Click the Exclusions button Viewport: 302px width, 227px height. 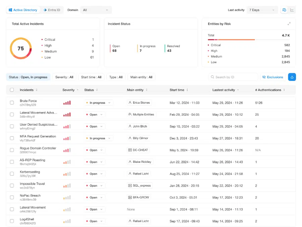pos(273,77)
